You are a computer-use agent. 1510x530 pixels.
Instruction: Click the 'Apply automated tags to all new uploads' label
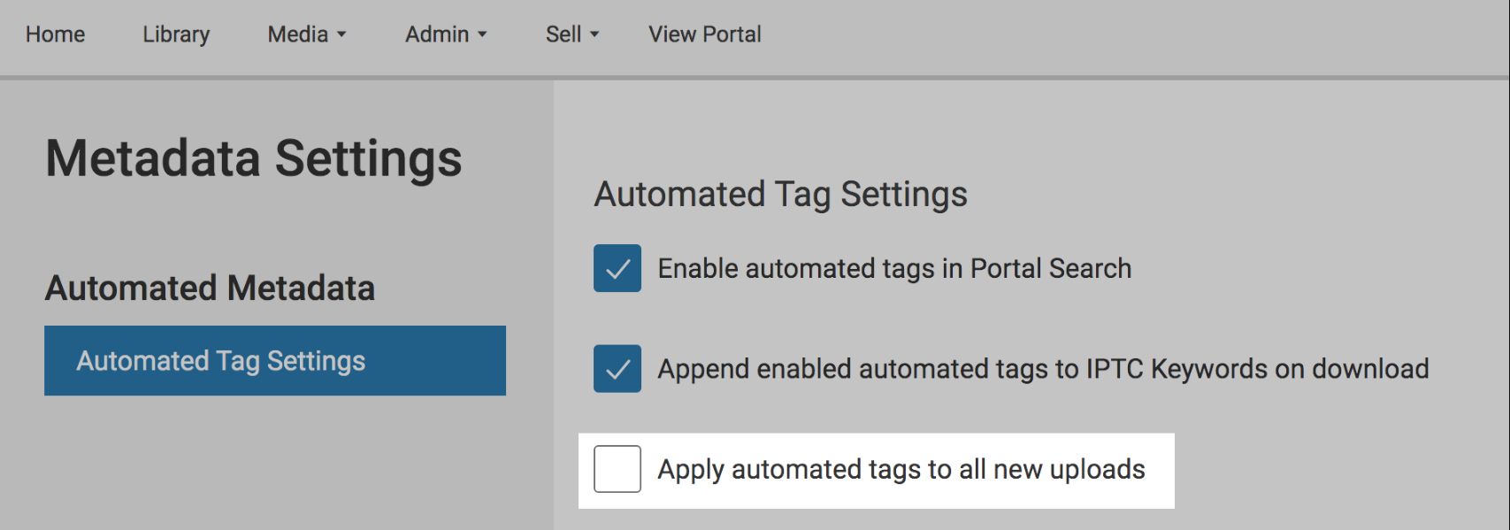tap(901, 470)
